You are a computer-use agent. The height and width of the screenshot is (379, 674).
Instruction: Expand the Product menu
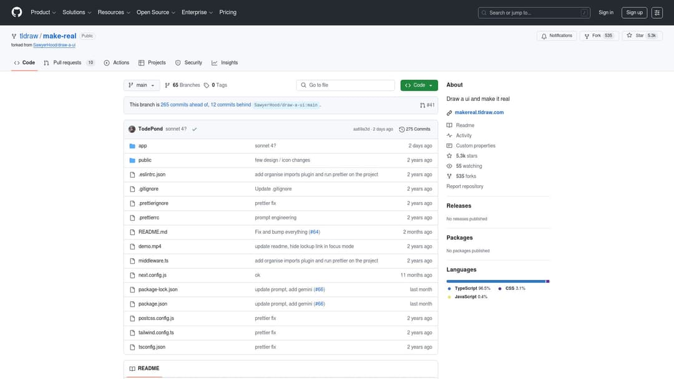(x=43, y=12)
